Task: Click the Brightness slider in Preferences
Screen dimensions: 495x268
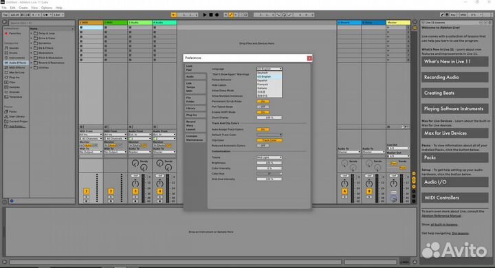Action: coord(269,163)
